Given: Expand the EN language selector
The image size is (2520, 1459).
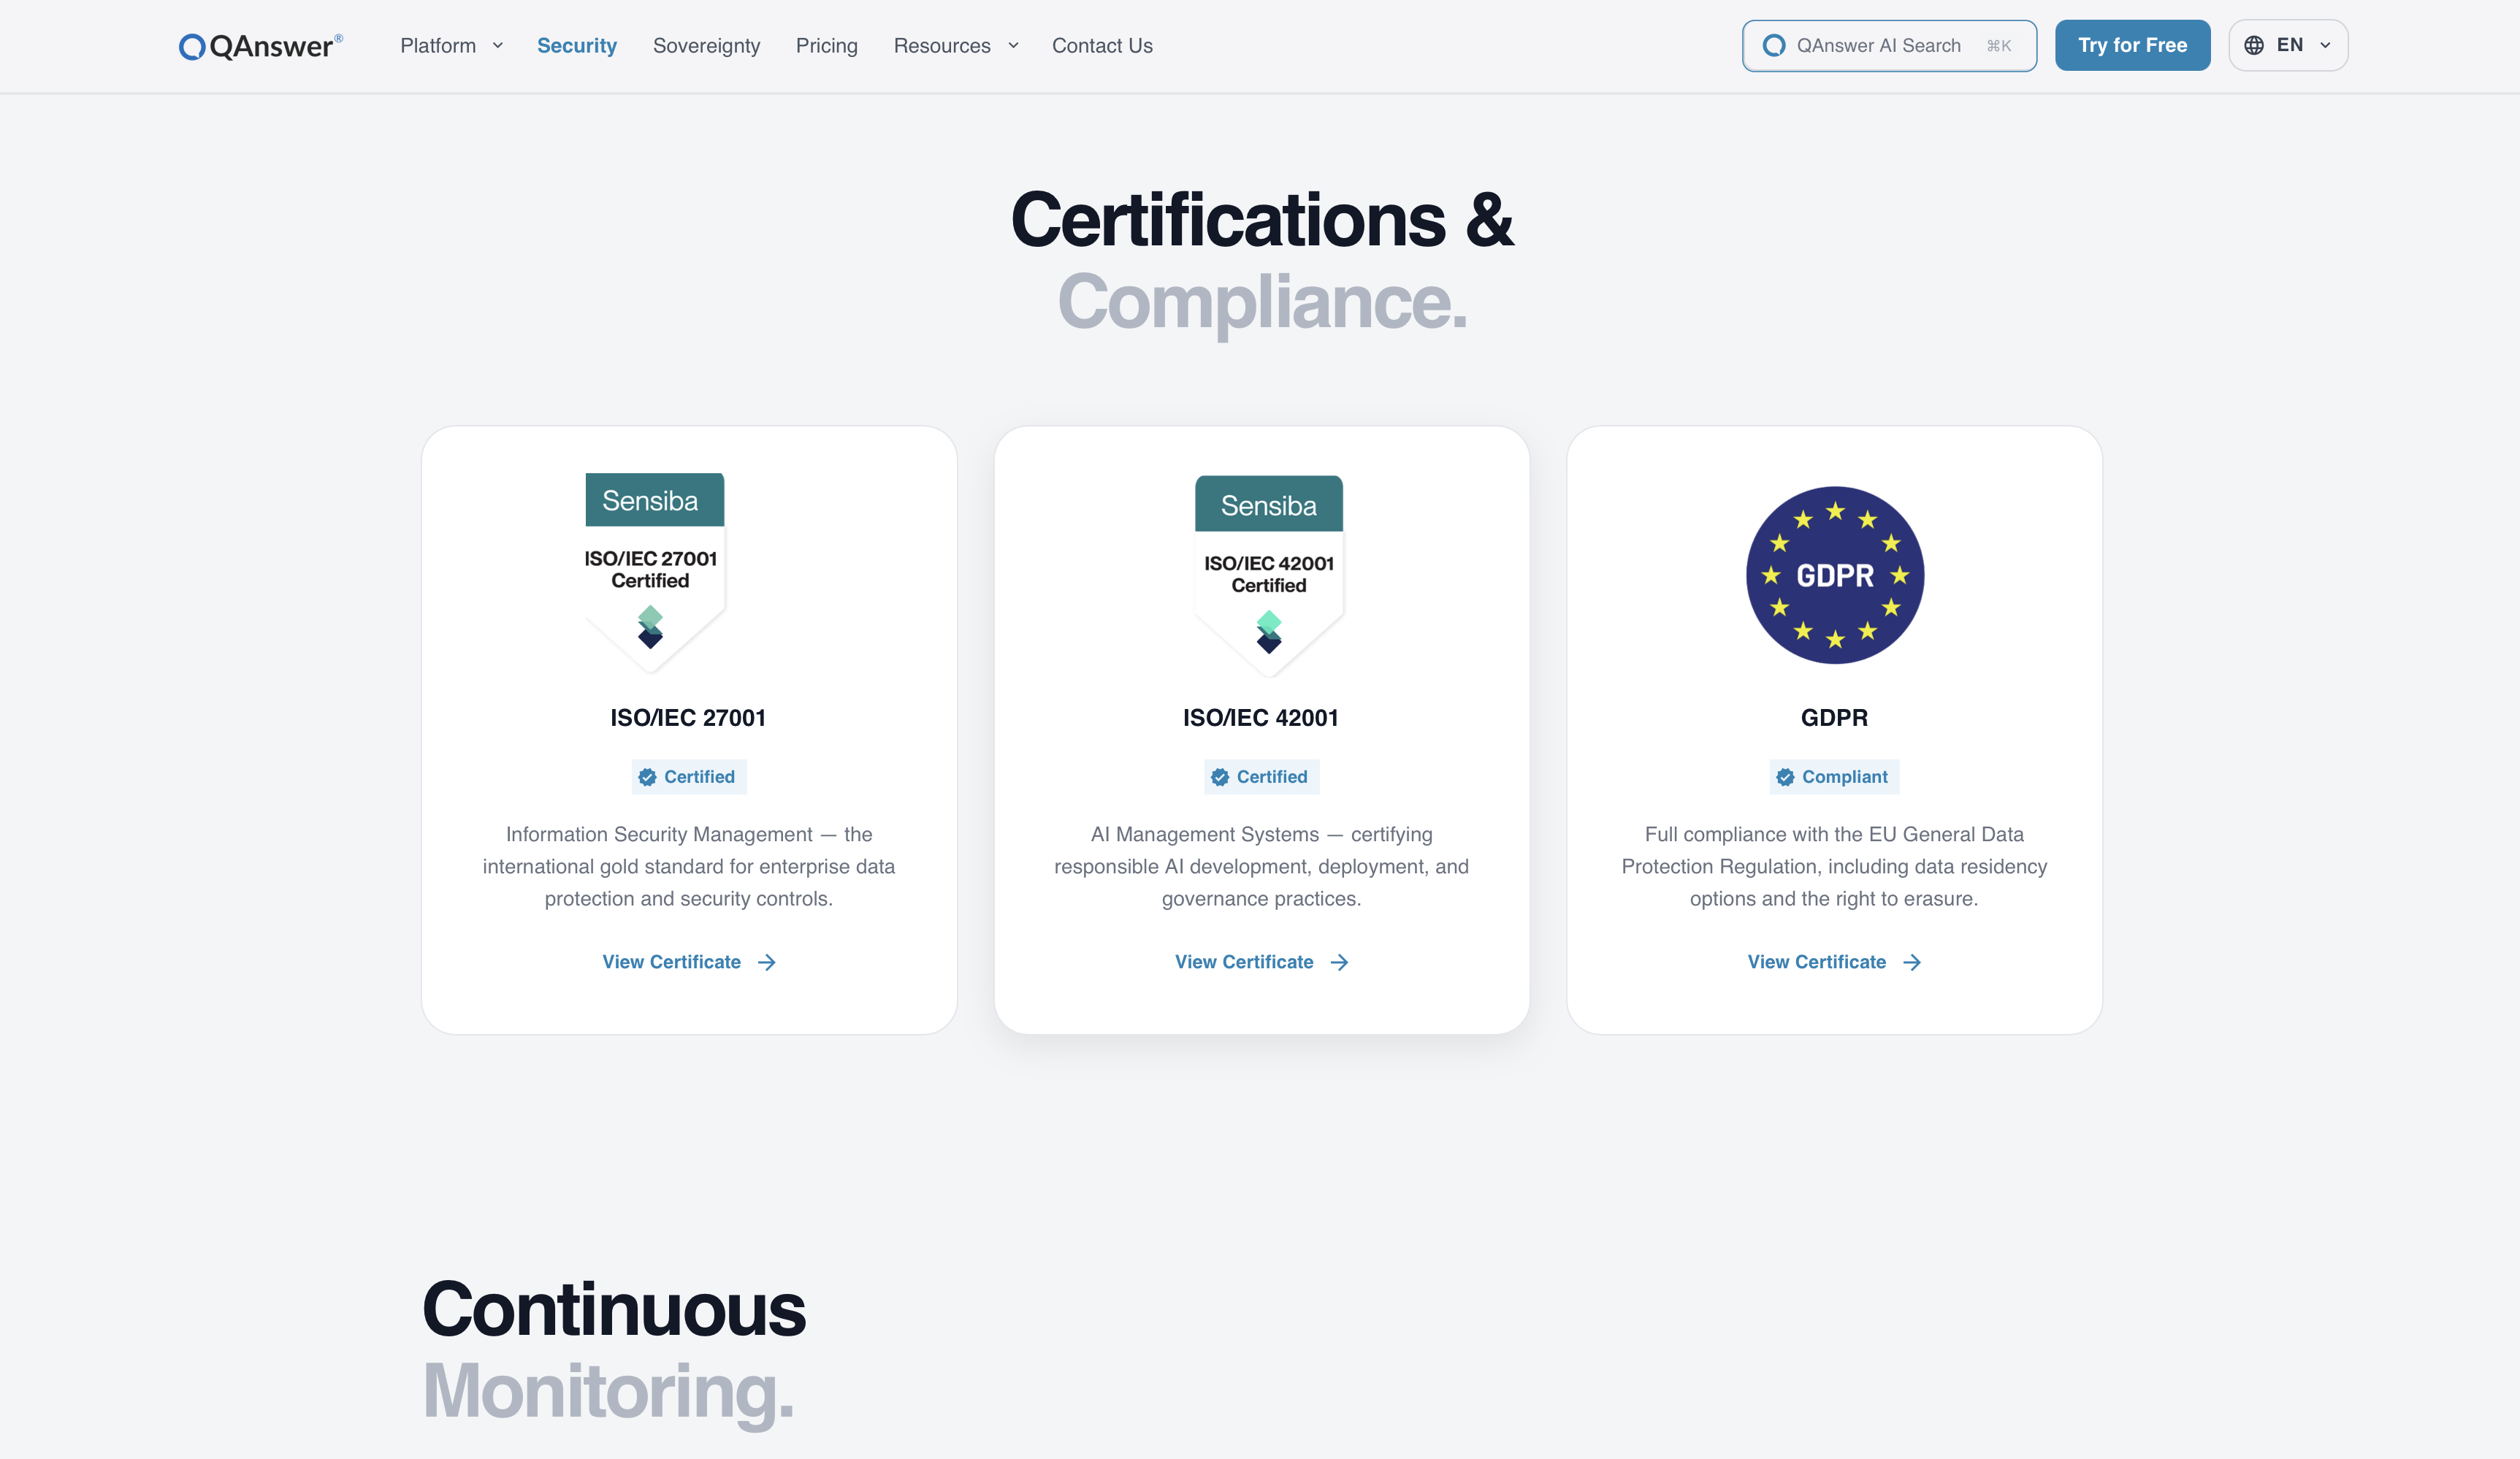Looking at the screenshot, I should [x=2289, y=45].
